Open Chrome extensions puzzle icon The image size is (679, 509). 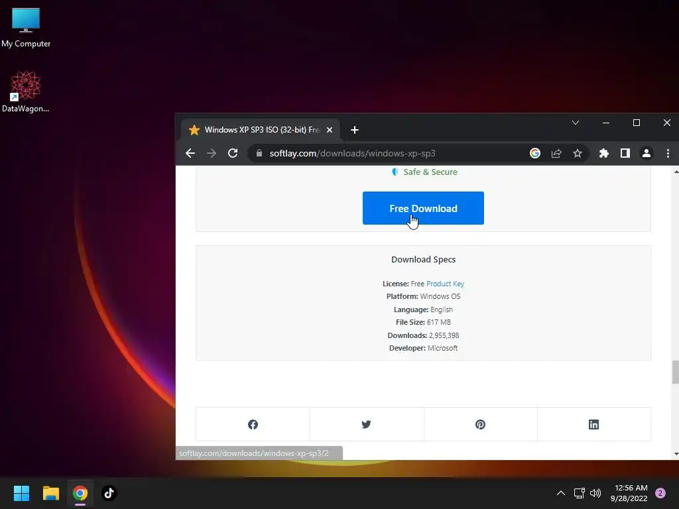[603, 153]
